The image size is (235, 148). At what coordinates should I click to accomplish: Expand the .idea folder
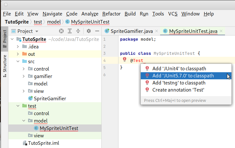click(18, 47)
